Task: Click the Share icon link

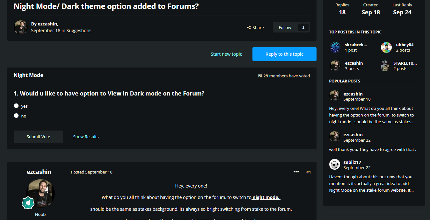Action: (255, 27)
